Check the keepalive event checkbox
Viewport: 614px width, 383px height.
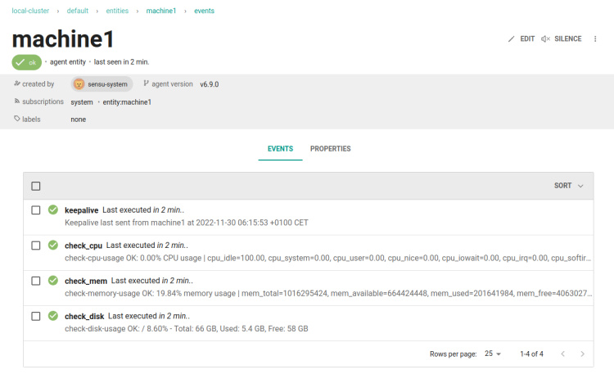(36, 210)
